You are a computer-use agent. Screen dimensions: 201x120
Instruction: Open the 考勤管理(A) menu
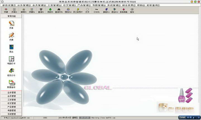tap(99, 5)
